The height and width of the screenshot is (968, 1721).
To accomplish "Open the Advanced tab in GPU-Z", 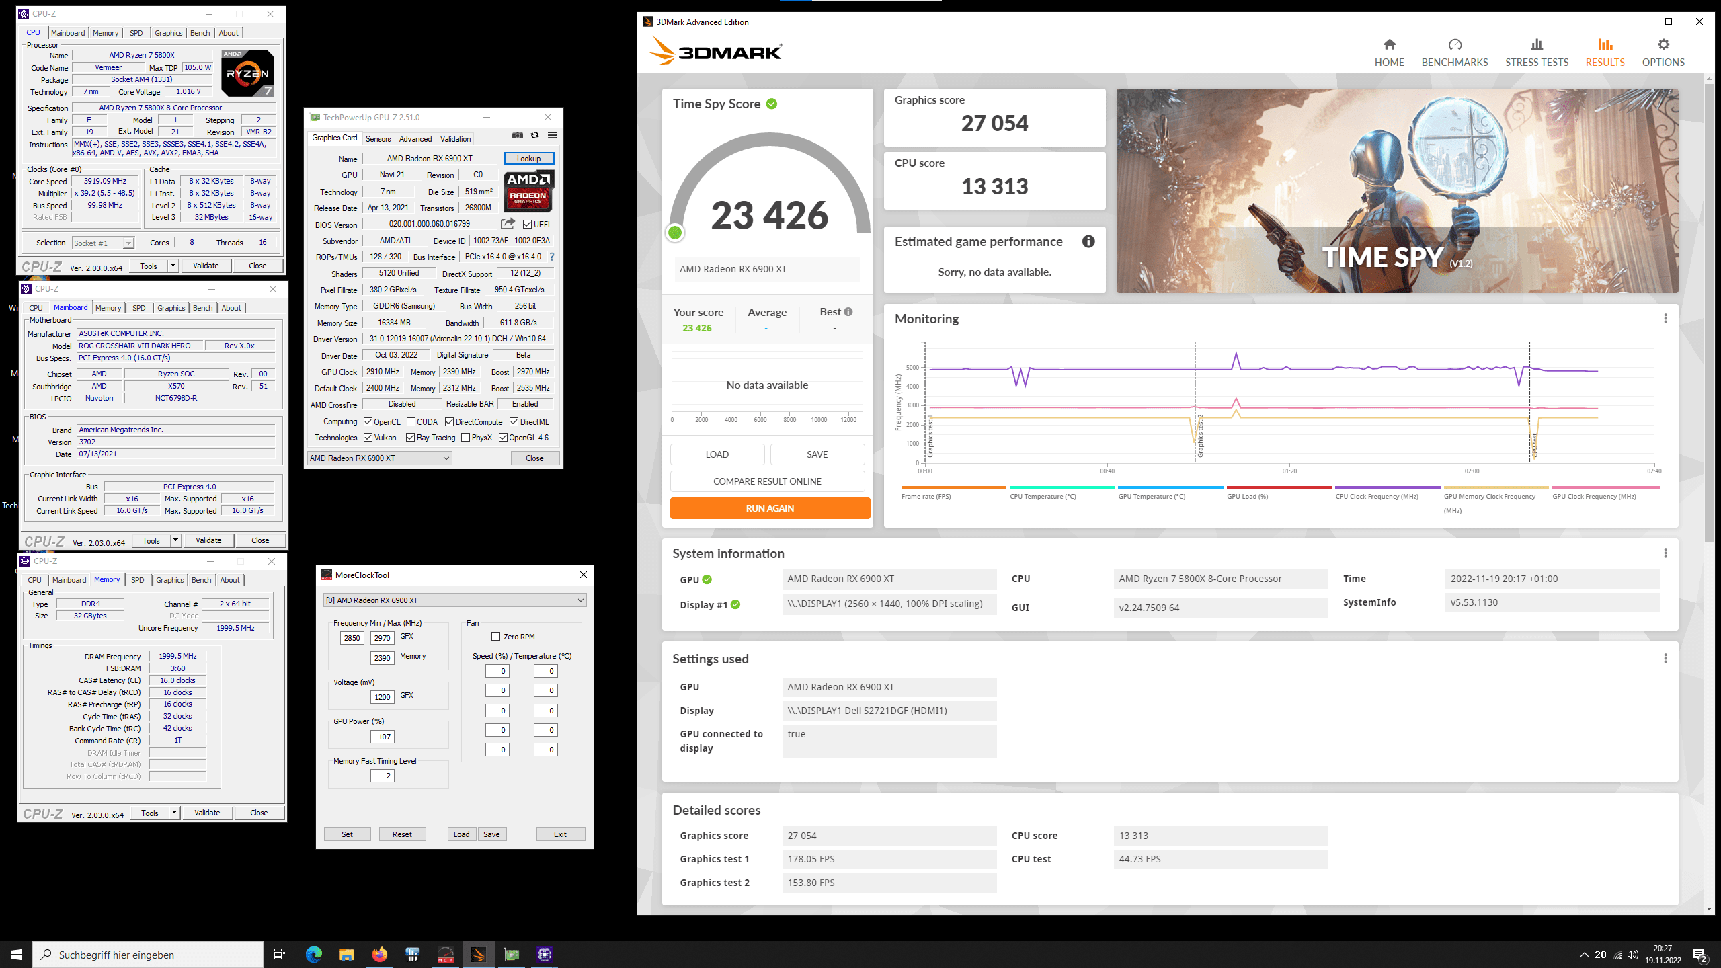I will (415, 139).
